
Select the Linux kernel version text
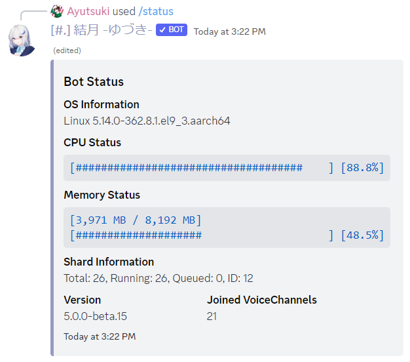tap(147, 121)
